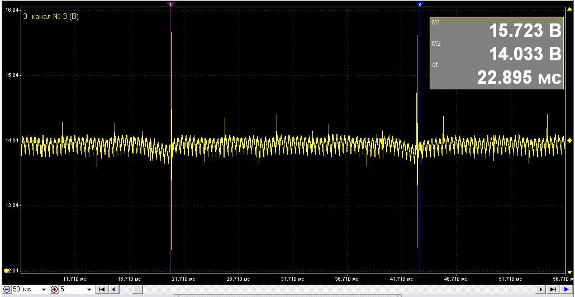575x297 pixels.
Task: Click the channel label 'канал № 3 (В)'
Action: pyautogui.click(x=55, y=17)
